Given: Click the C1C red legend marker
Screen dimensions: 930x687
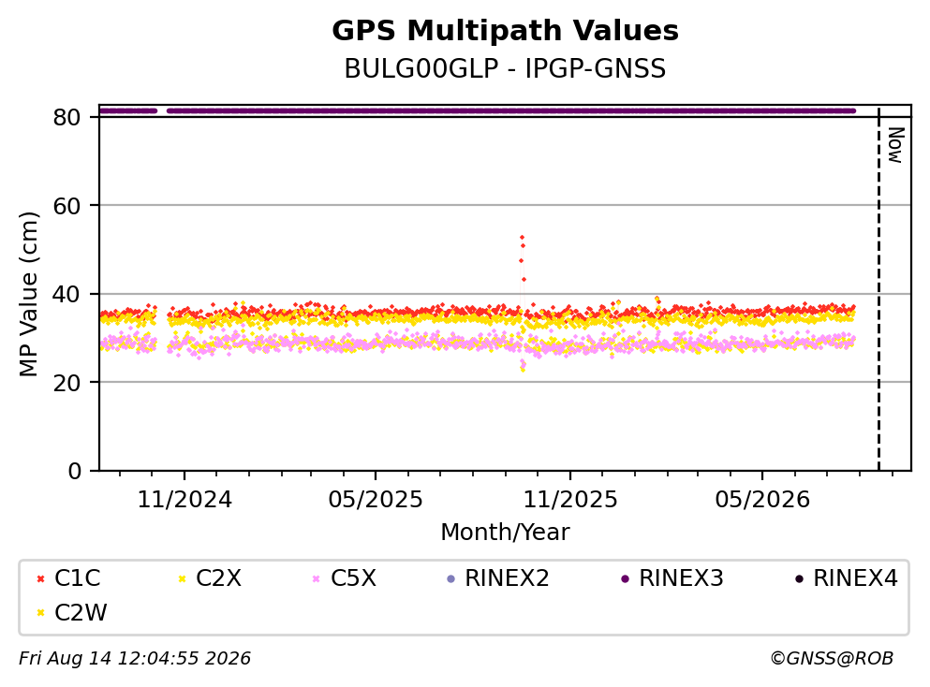Looking at the screenshot, I should coord(40,578).
